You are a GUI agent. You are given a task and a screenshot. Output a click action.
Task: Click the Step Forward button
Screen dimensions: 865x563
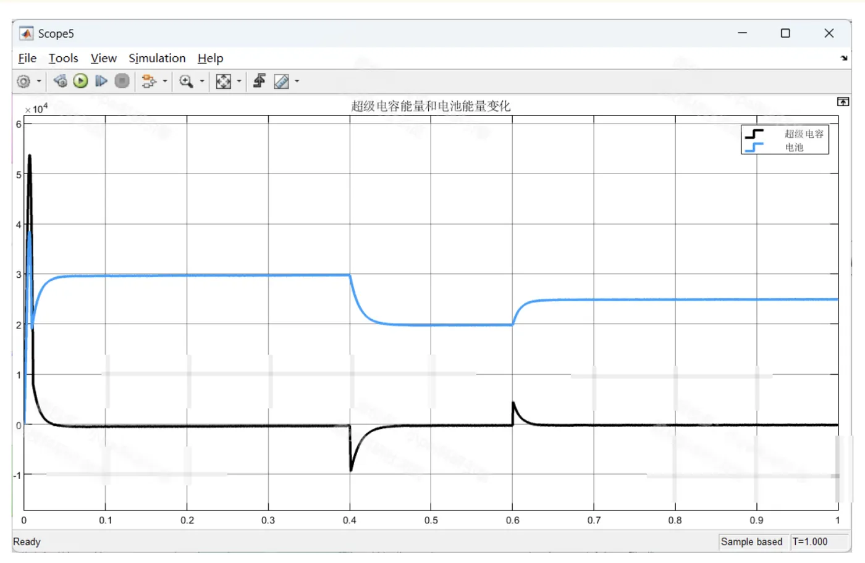click(101, 81)
